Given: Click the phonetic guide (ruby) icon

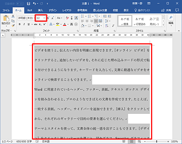Looking at the screenshot, I should coord(72,18).
